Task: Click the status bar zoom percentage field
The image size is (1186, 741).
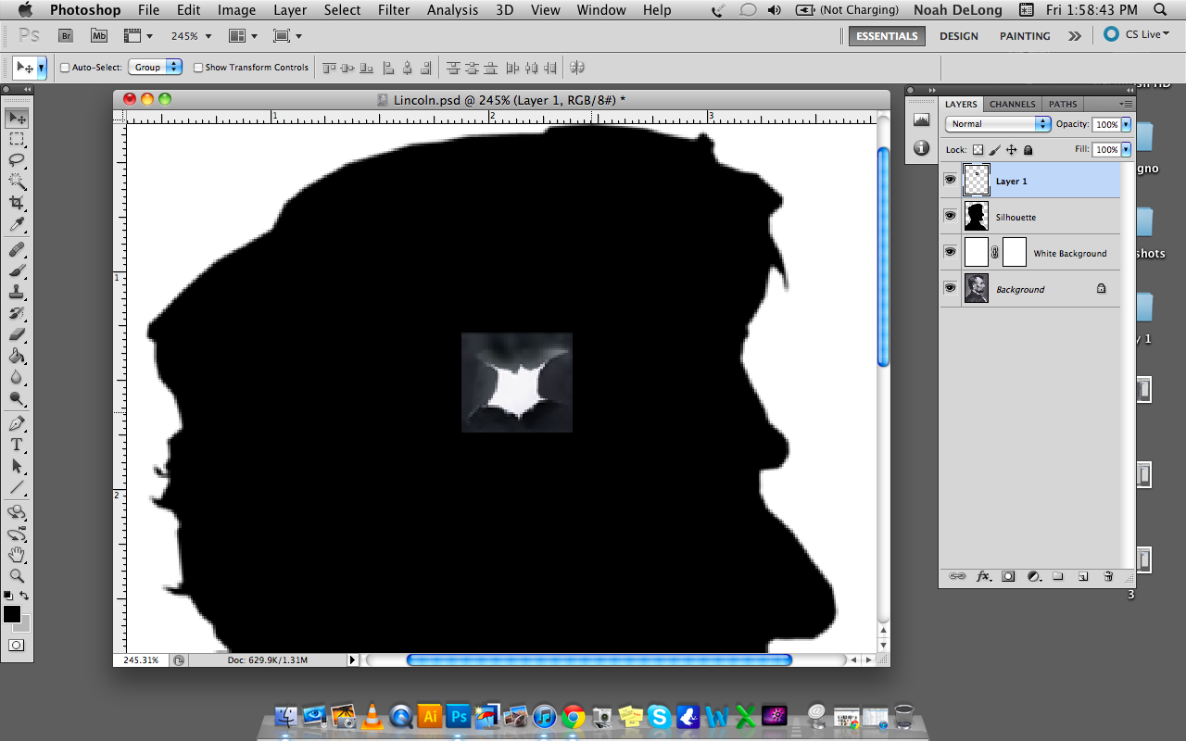Action: tap(141, 660)
